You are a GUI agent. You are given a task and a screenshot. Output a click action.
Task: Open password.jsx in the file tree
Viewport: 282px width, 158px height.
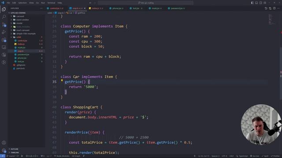[26, 54]
